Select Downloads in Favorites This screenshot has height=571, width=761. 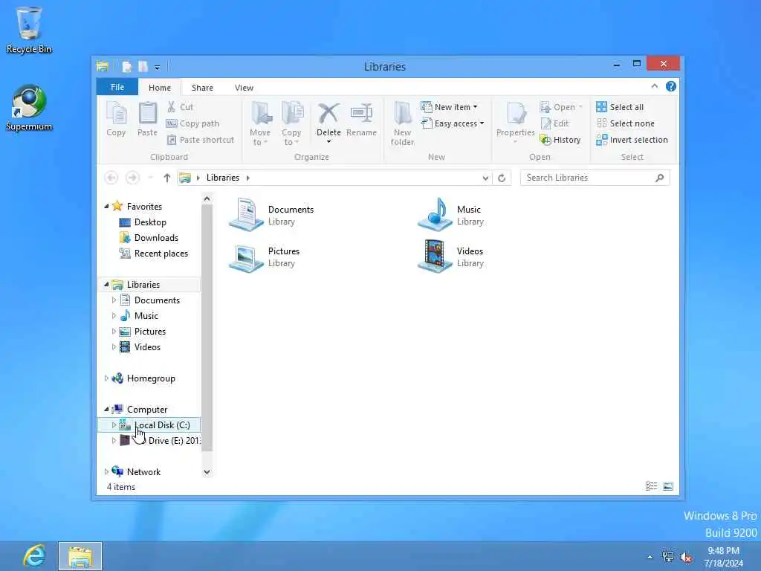[156, 237]
